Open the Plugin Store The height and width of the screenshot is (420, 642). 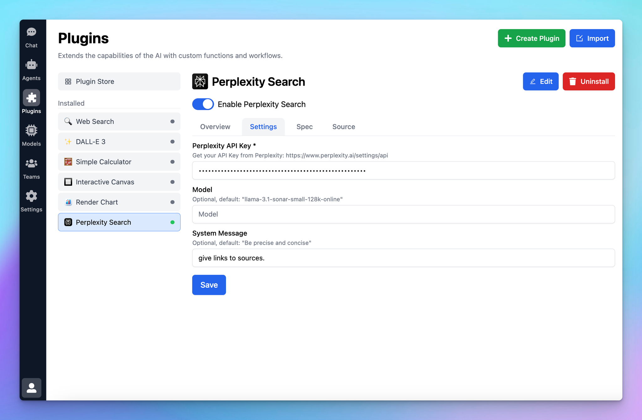click(119, 82)
